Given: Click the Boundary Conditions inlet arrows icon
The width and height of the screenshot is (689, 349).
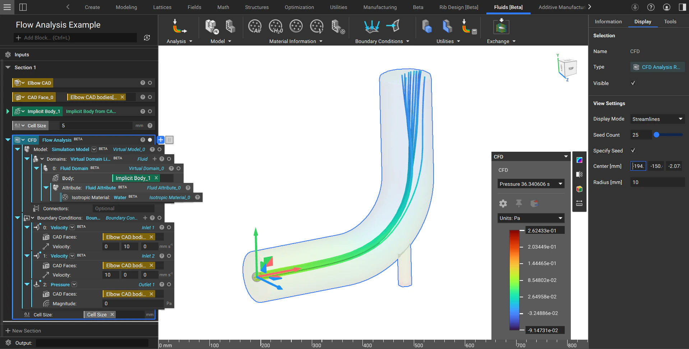Looking at the screenshot, I should [371, 26].
